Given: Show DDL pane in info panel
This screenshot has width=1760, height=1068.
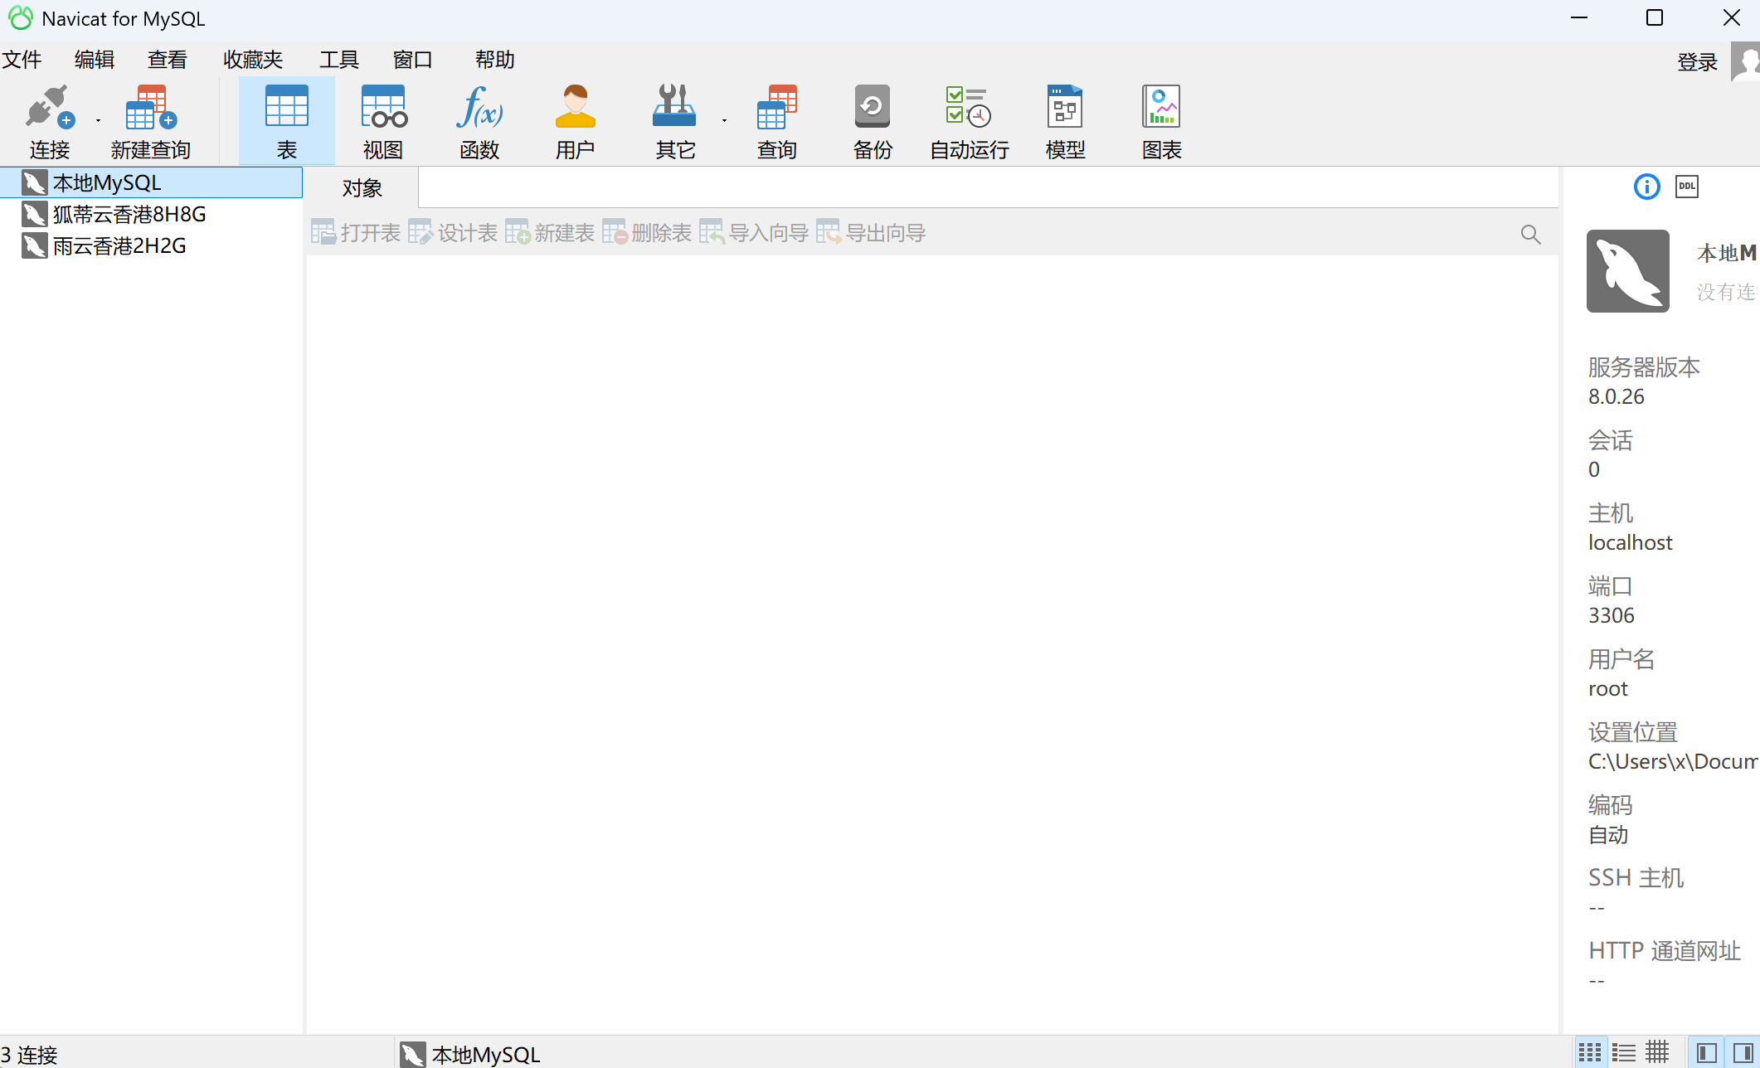Looking at the screenshot, I should click(x=1686, y=187).
